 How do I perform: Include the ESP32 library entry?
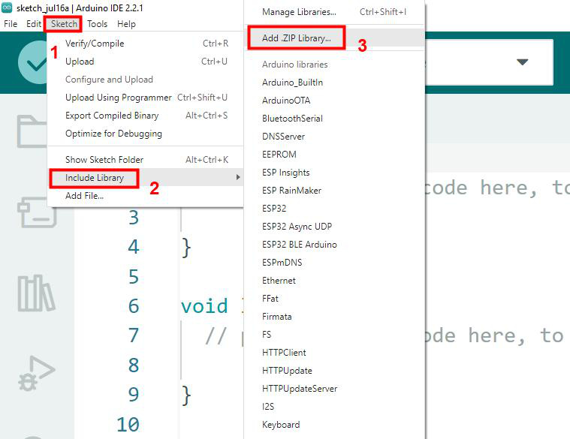pyautogui.click(x=334, y=209)
